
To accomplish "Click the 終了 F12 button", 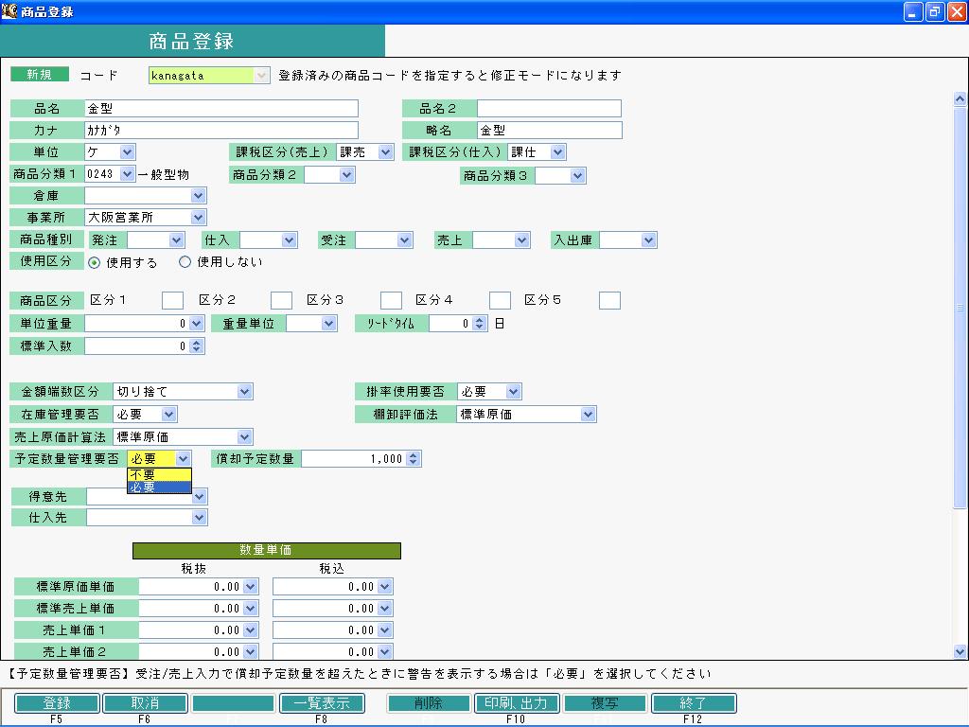I will [694, 703].
